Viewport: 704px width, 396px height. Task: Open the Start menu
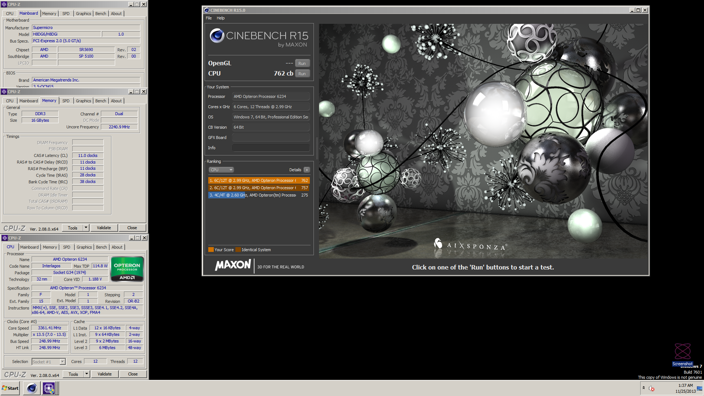point(10,388)
